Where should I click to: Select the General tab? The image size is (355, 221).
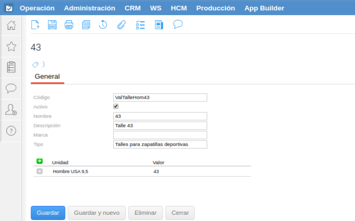[x=47, y=76]
